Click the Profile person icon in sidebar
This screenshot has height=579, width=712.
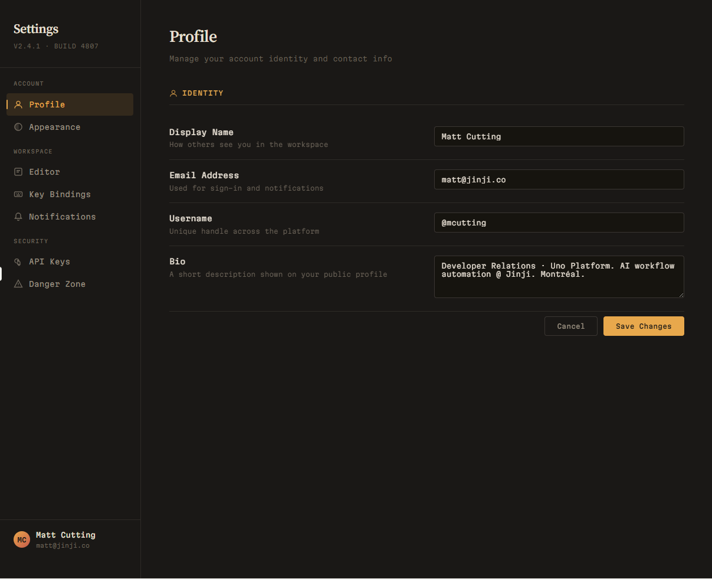18,104
